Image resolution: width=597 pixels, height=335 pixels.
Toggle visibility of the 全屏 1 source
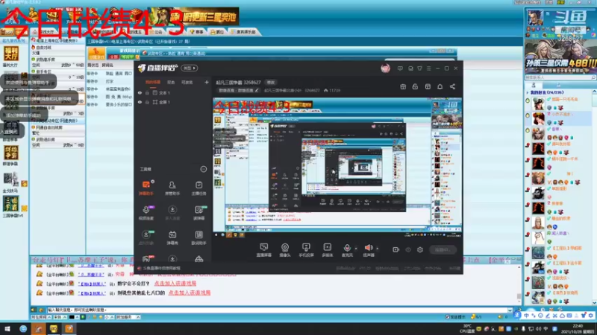[140, 102]
